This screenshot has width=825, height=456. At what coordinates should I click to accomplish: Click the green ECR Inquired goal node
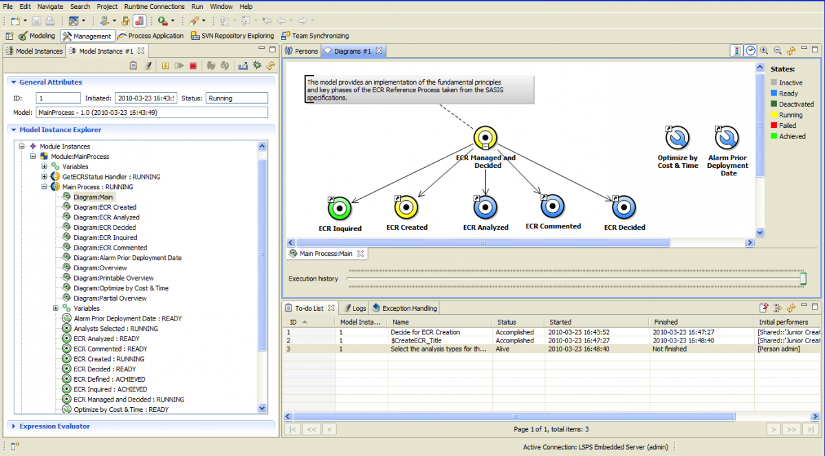(x=340, y=207)
